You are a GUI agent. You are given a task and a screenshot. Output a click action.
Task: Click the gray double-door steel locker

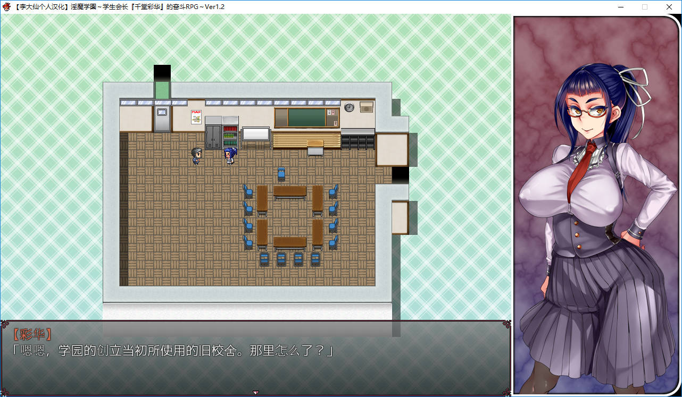coord(213,136)
